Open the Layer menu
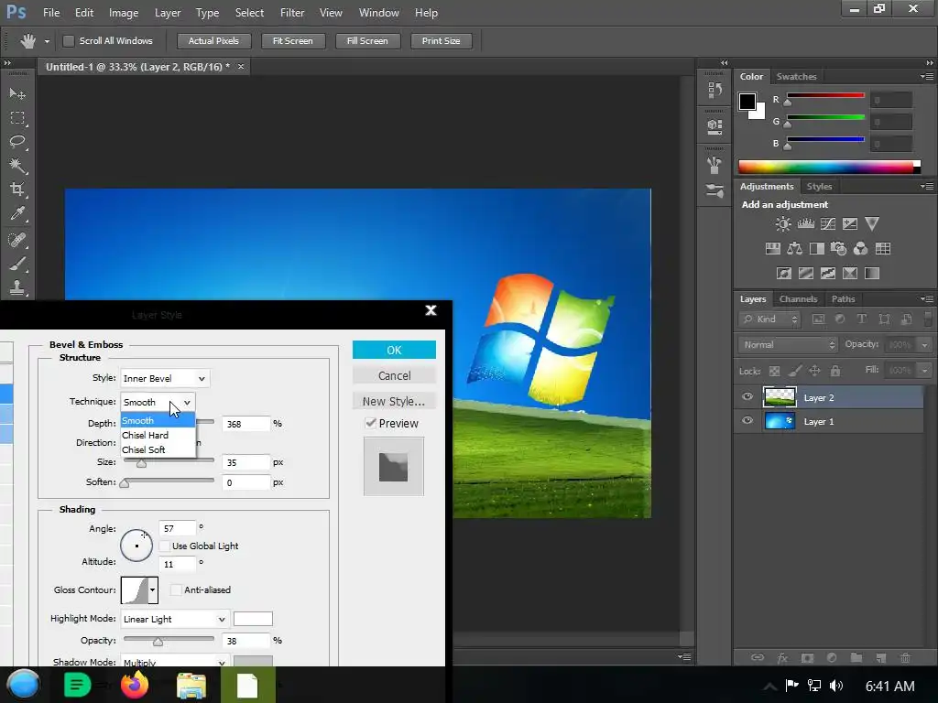The image size is (938, 703). [168, 13]
